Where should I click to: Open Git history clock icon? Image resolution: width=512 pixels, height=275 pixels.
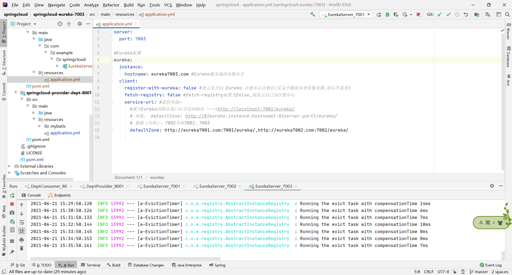coord(457,14)
